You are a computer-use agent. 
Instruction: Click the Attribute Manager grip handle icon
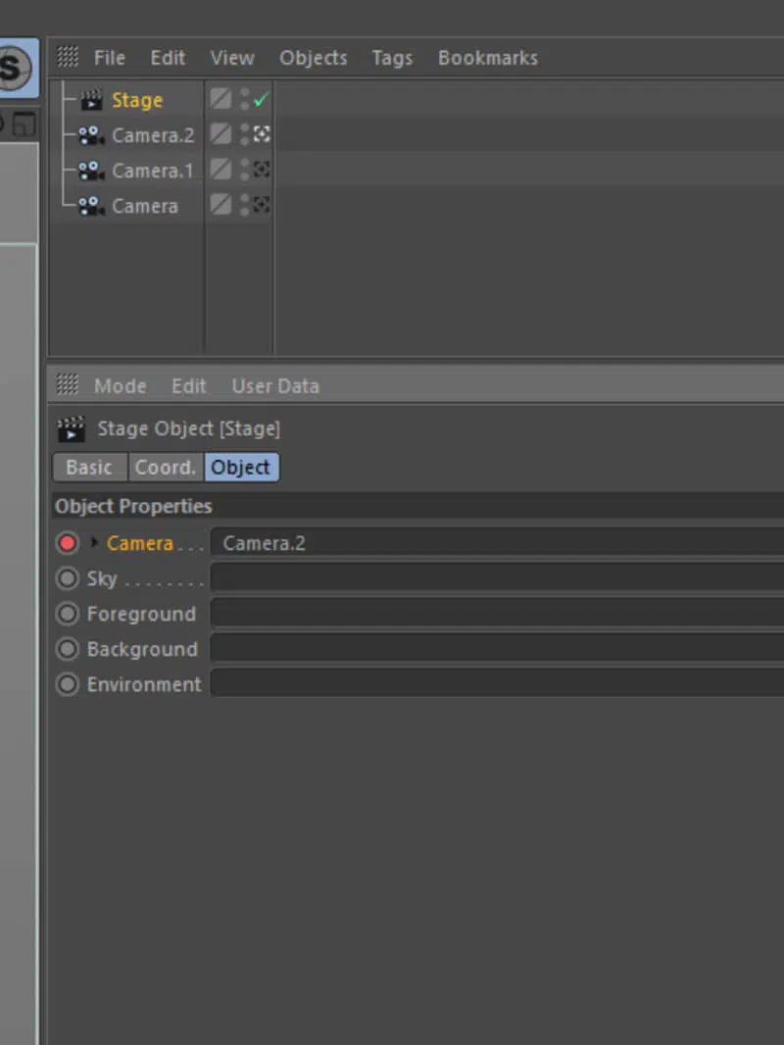[68, 385]
